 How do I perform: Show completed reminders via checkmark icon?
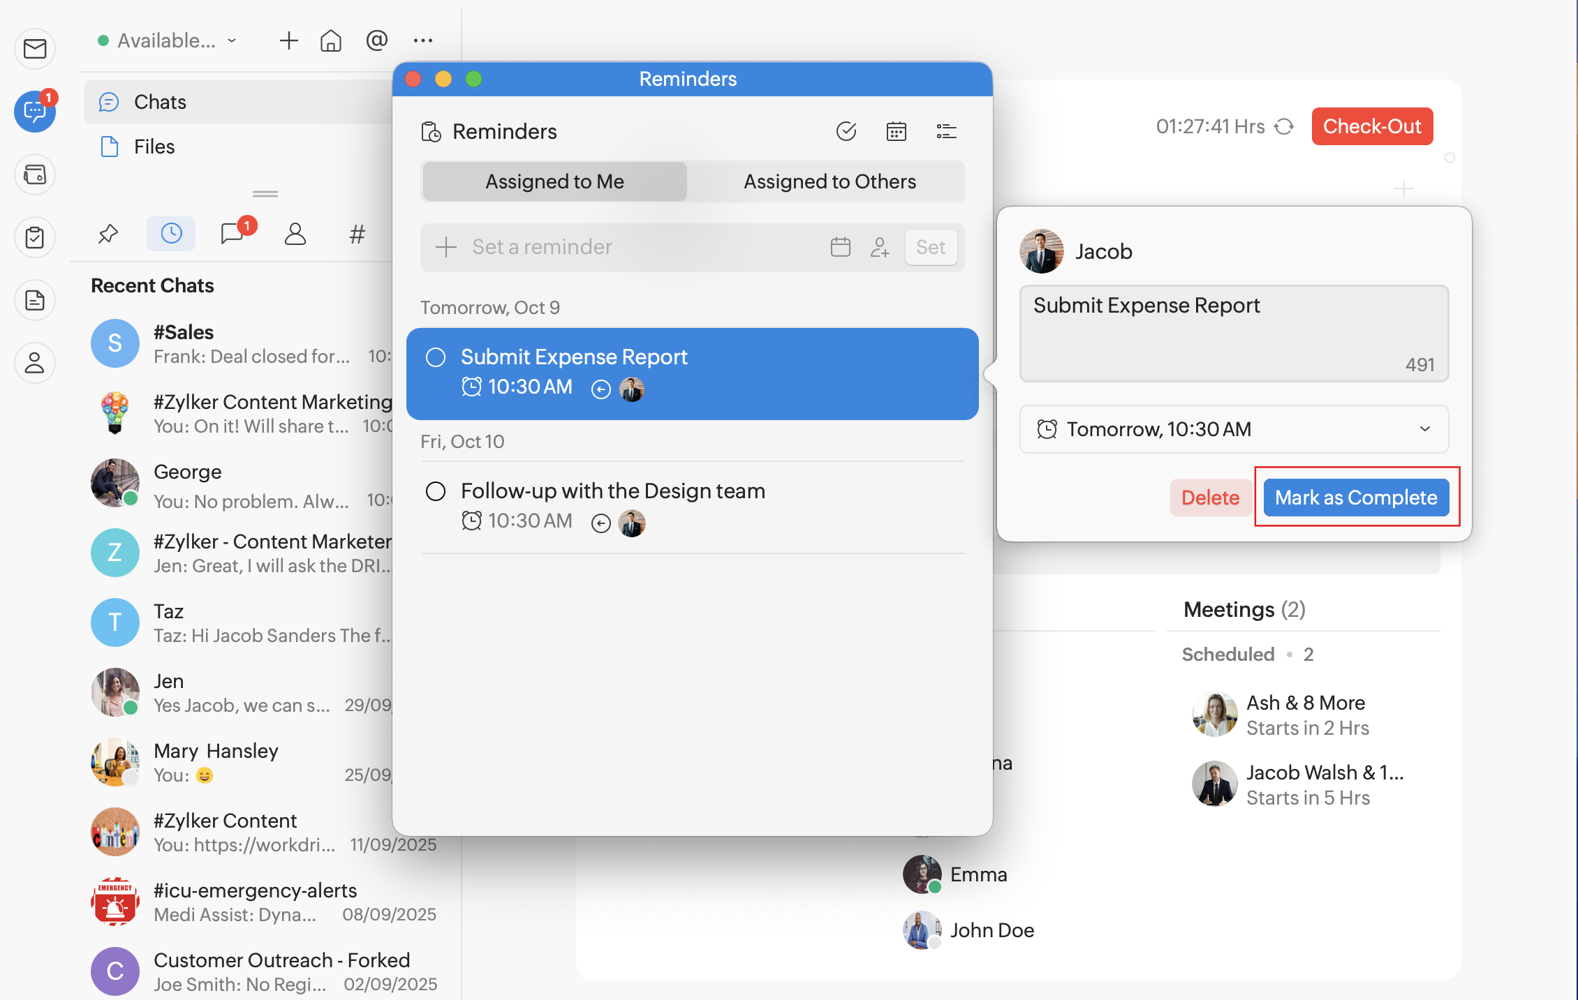pos(846,131)
